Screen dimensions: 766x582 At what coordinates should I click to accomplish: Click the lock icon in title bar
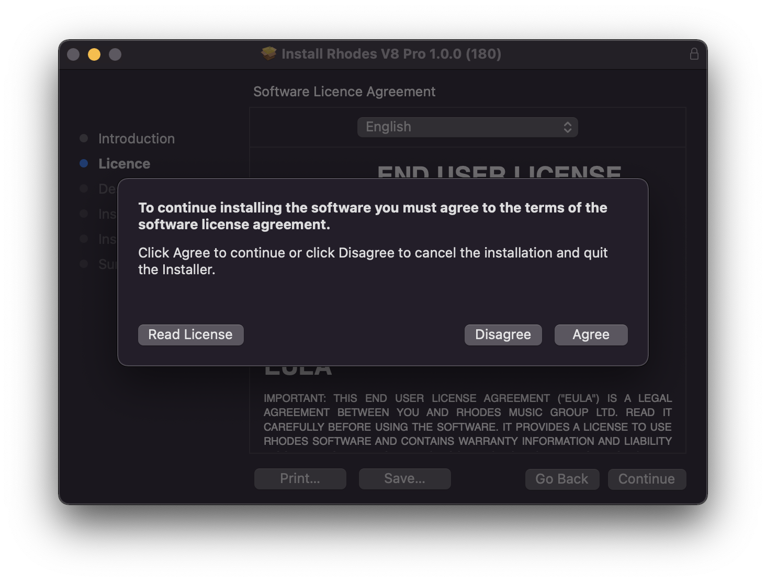[x=694, y=54]
